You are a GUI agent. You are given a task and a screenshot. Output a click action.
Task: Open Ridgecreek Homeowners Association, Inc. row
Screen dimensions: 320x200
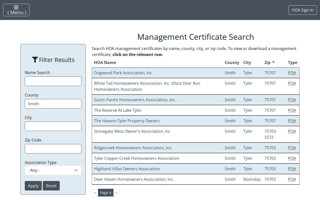[195, 148]
